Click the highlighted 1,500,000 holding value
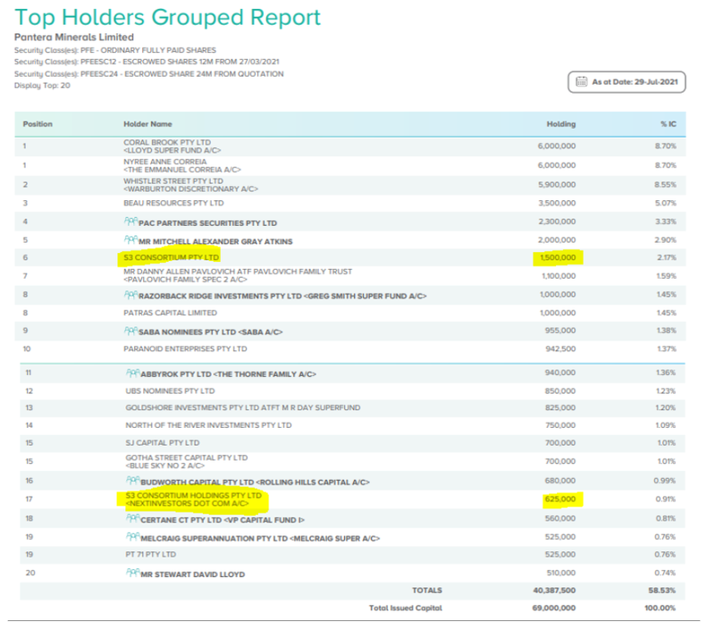Screen dimensions: 715x629 pyautogui.click(x=558, y=257)
